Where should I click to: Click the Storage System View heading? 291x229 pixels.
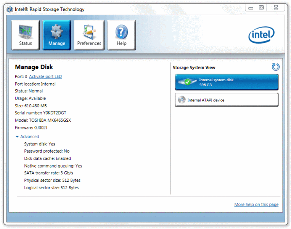click(x=194, y=68)
